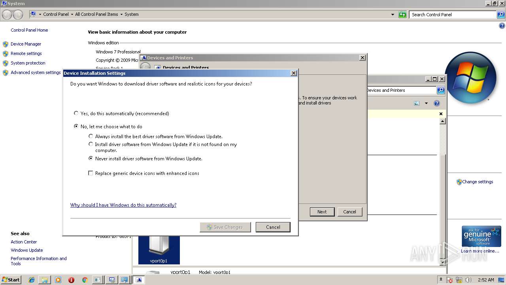The height and width of the screenshot is (285, 506).
Task: Focus the Search Control Panel field
Action: coord(453,15)
